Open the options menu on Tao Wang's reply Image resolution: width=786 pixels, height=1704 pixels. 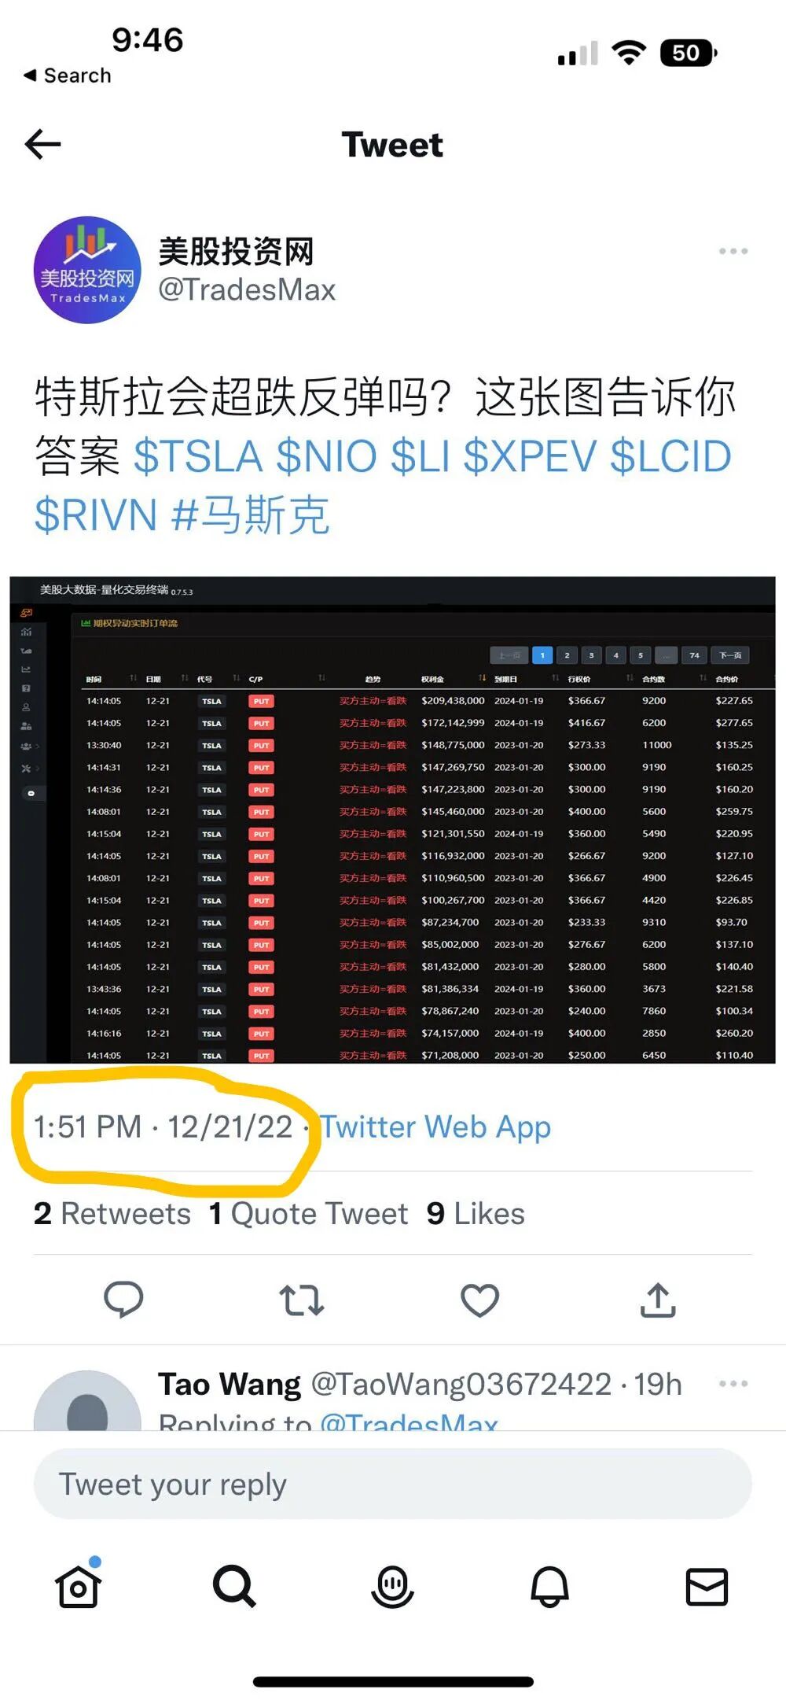tap(733, 1384)
